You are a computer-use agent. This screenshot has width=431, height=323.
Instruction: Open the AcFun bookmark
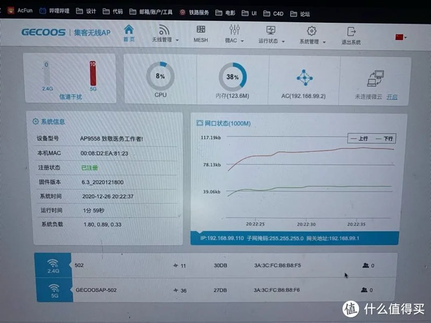[20, 10]
